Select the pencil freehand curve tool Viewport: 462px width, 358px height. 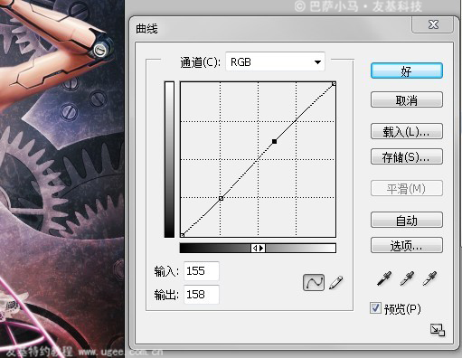[336, 282]
